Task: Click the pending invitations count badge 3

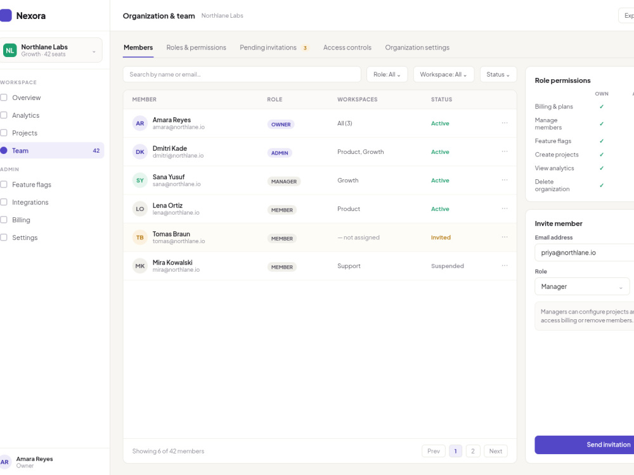Action: pyautogui.click(x=306, y=48)
